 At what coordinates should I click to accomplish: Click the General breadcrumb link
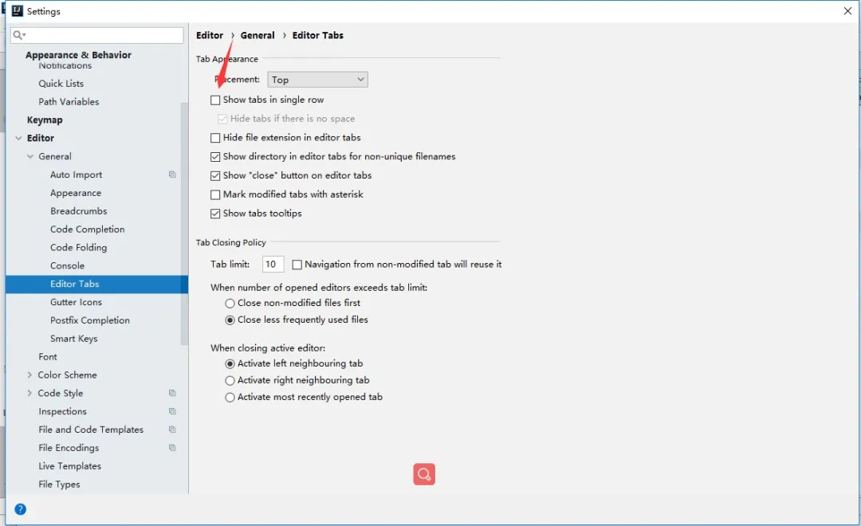click(258, 35)
